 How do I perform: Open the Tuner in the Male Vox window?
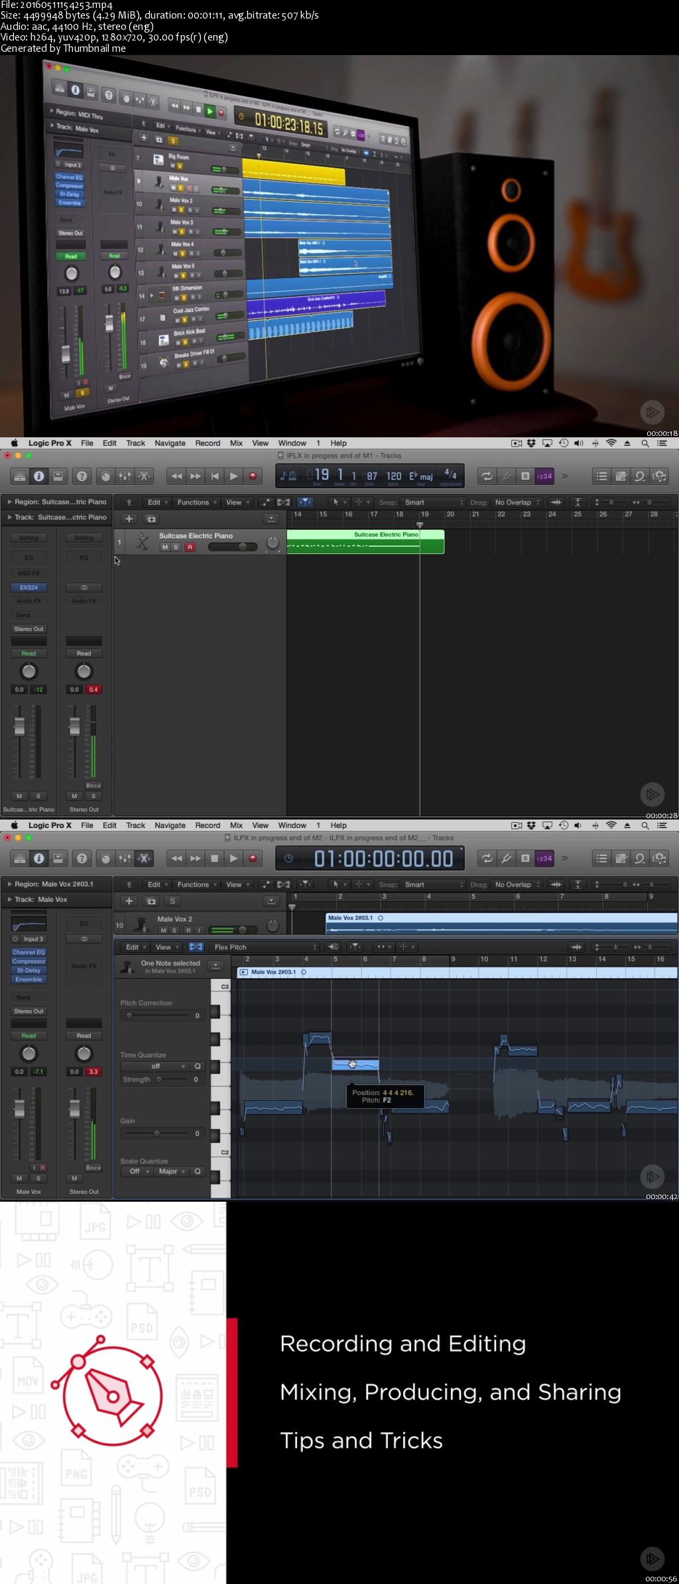[506, 858]
